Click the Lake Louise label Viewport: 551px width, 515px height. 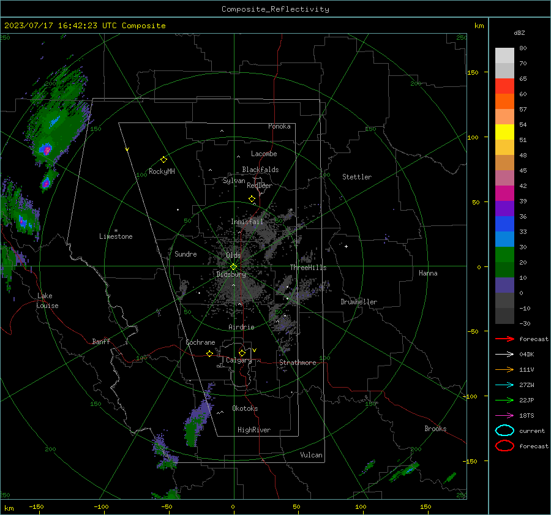pos(47,301)
